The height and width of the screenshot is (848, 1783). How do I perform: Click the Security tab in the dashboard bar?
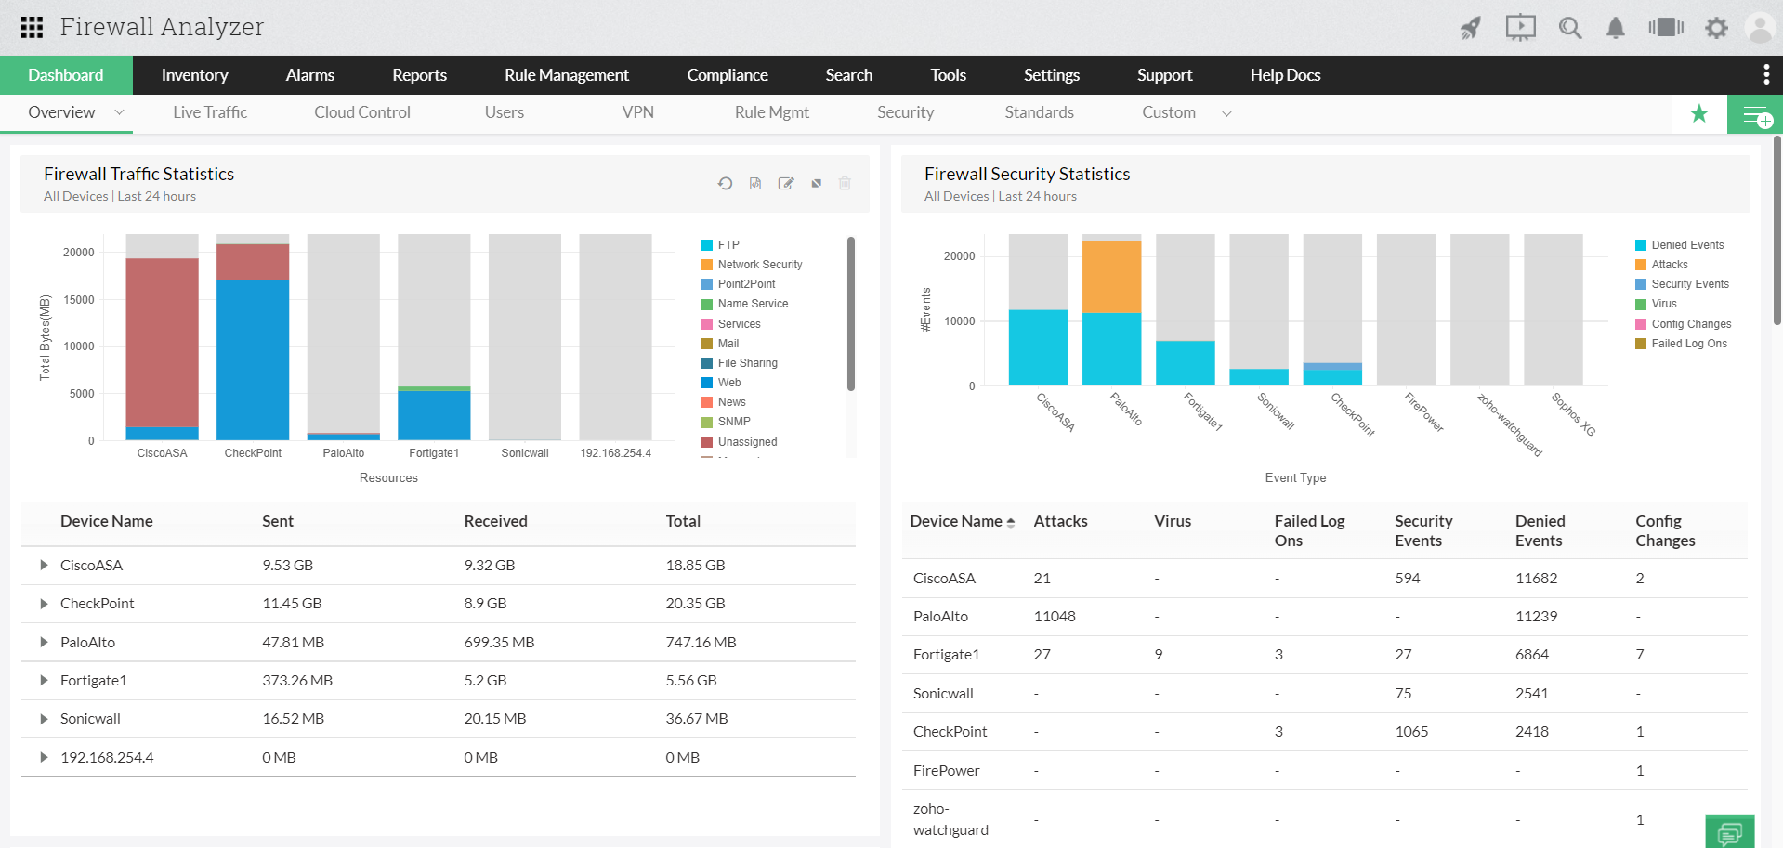[905, 111]
